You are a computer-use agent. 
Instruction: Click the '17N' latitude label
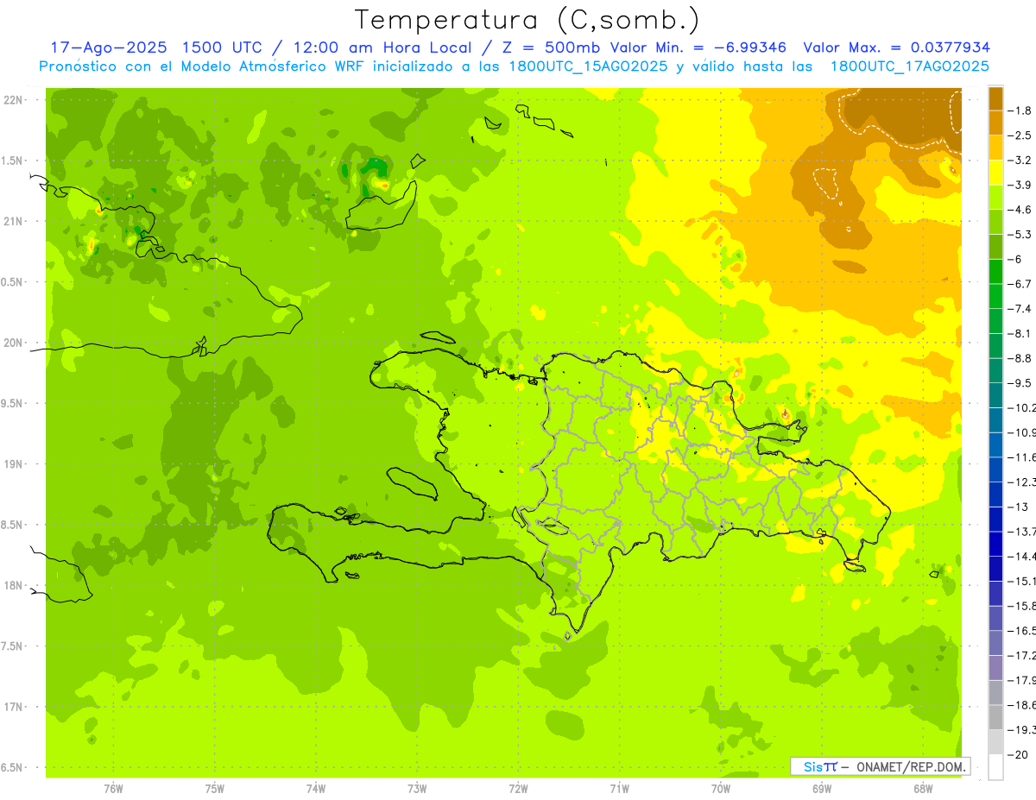pos(14,707)
